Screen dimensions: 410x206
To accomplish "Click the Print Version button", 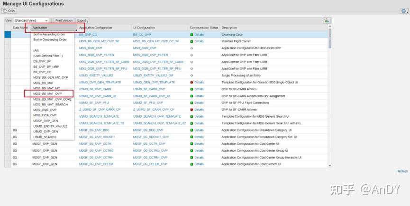I will tap(64, 20).
